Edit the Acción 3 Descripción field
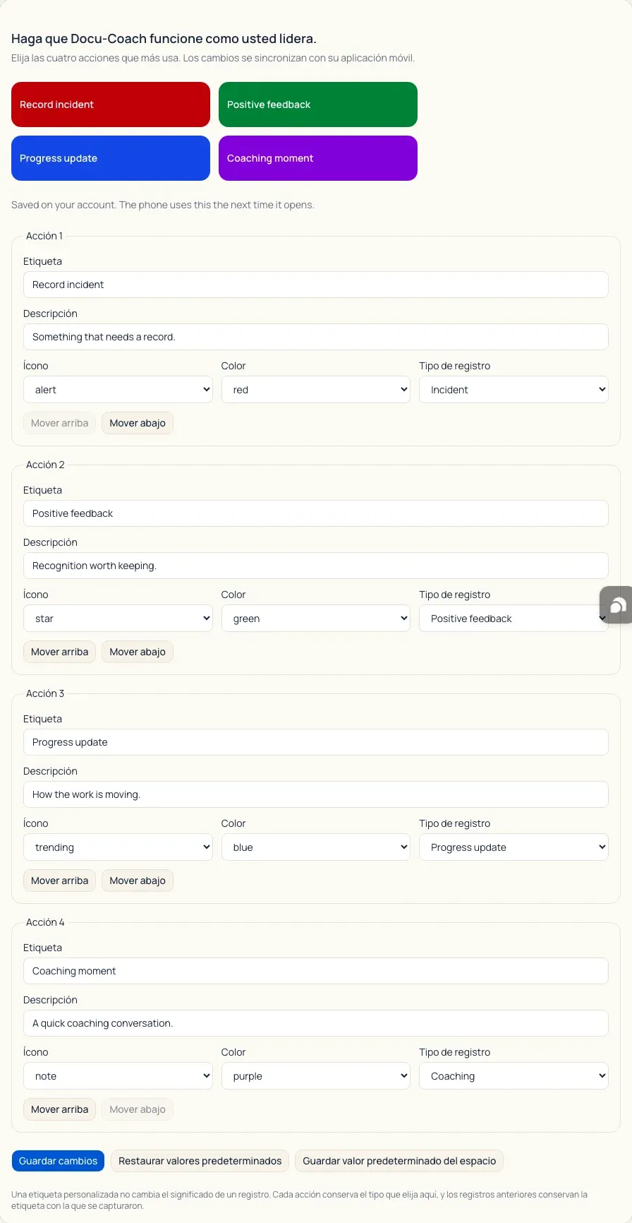Screen dimensions: 632x1223 316,794
